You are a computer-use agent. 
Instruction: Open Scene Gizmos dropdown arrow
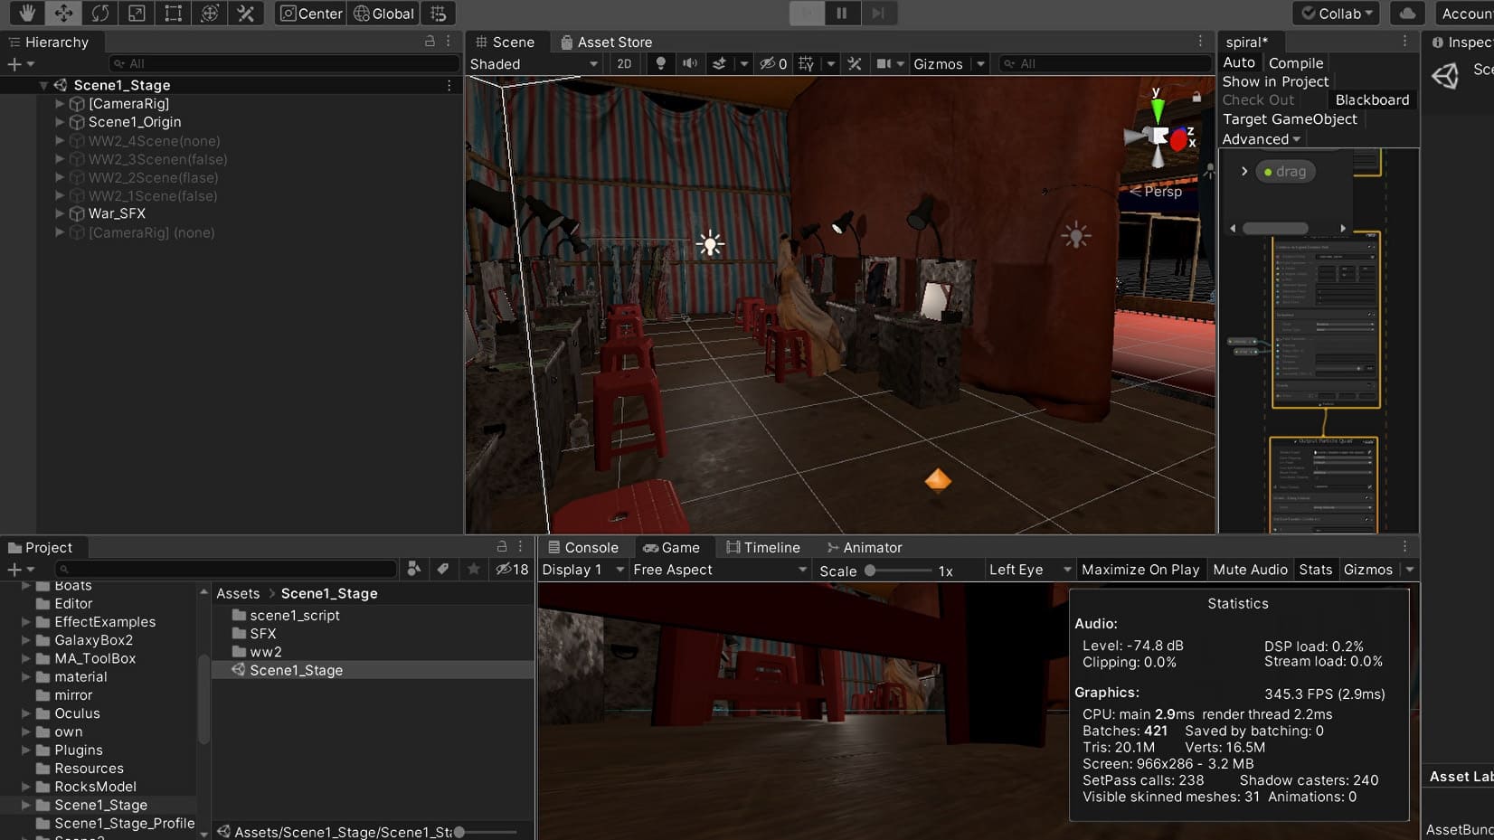pyautogui.click(x=980, y=64)
